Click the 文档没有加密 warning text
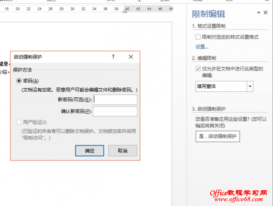Screen dimensions: 273x206 click(79, 90)
